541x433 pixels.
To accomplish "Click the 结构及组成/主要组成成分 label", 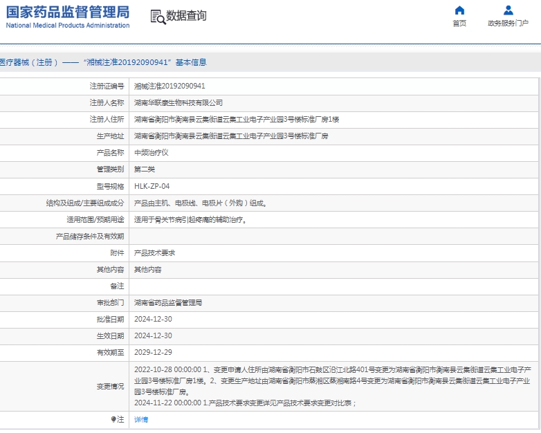I will pyautogui.click(x=85, y=203).
